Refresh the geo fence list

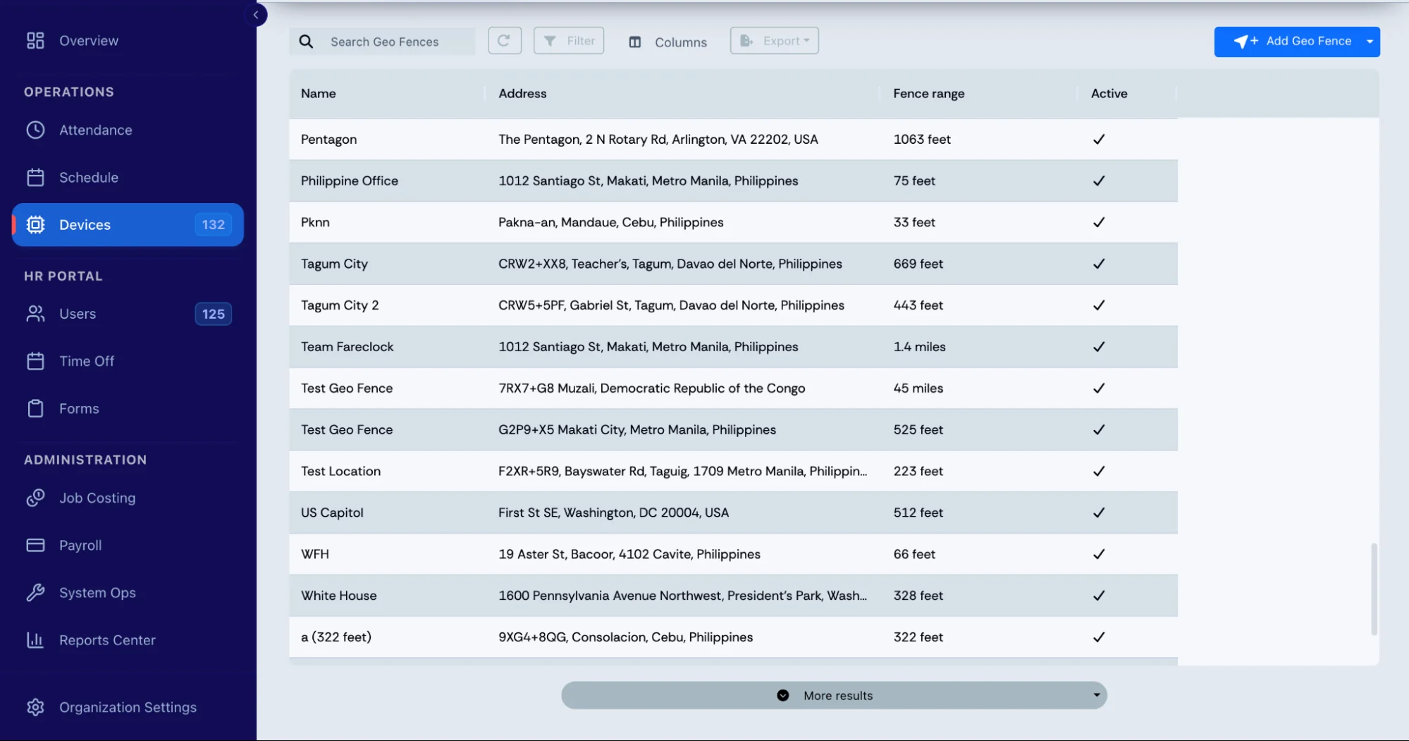[x=505, y=41]
